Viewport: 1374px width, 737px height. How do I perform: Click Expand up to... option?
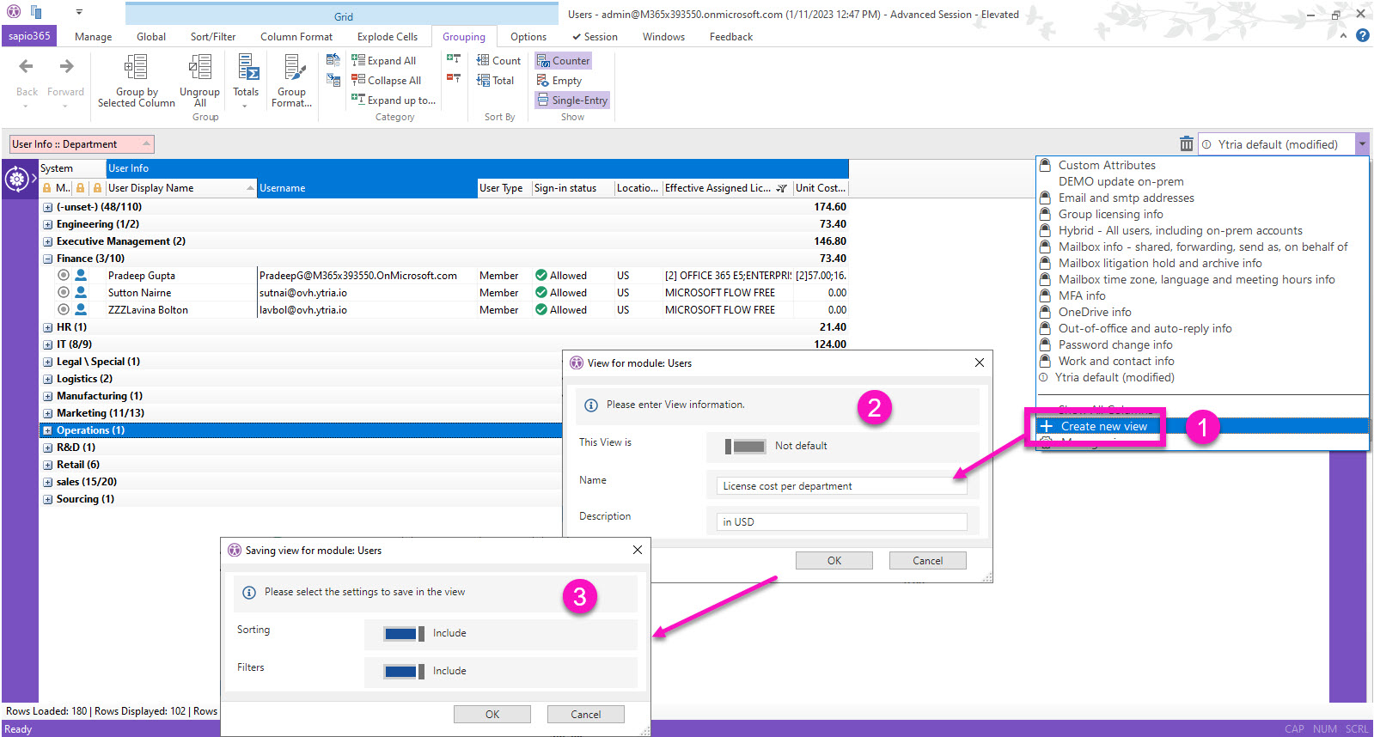point(393,100)
